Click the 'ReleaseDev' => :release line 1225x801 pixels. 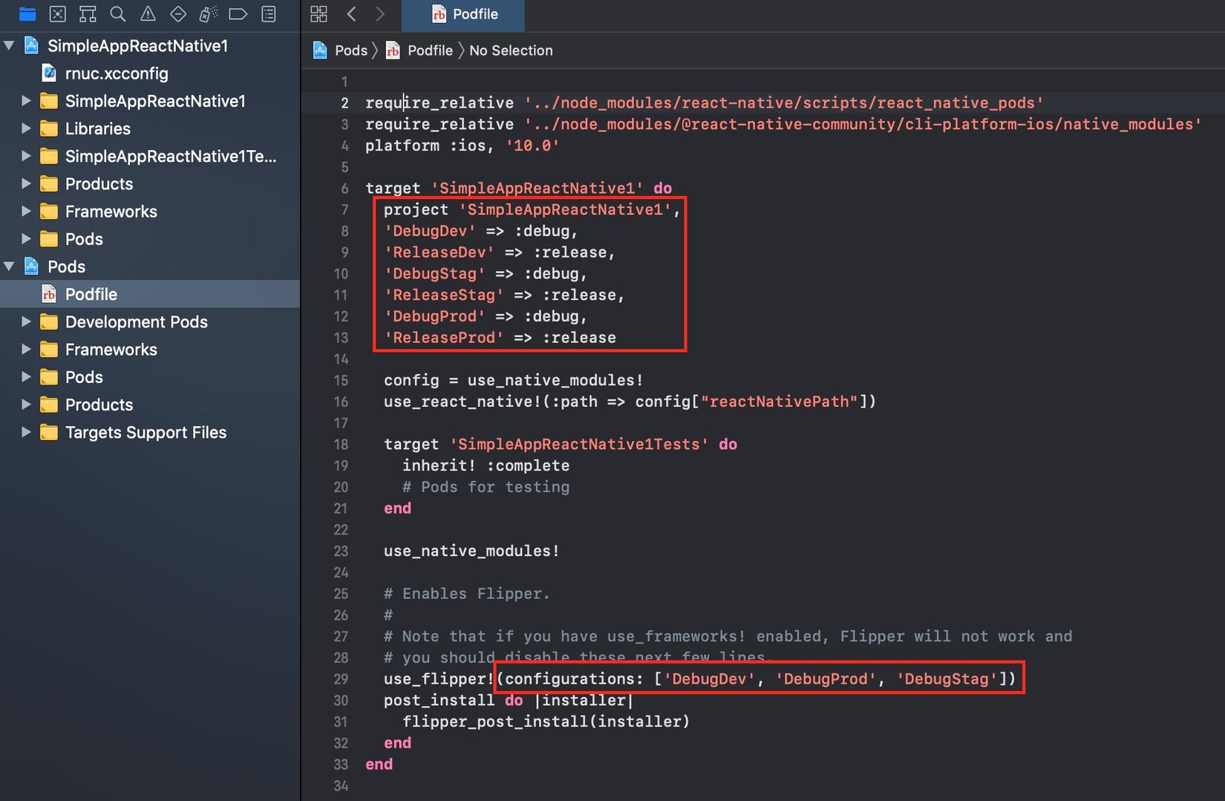tap(500, 252)
